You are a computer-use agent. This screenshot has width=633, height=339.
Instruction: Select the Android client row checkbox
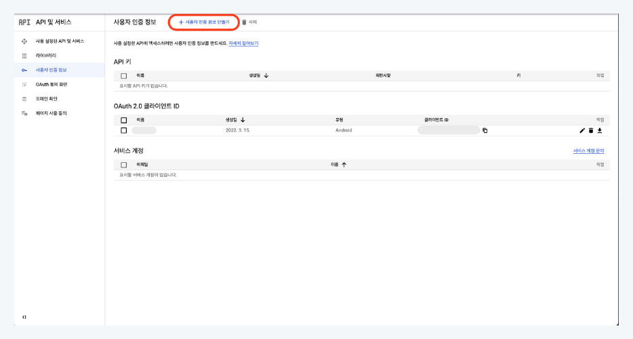[x=123, y=130]
